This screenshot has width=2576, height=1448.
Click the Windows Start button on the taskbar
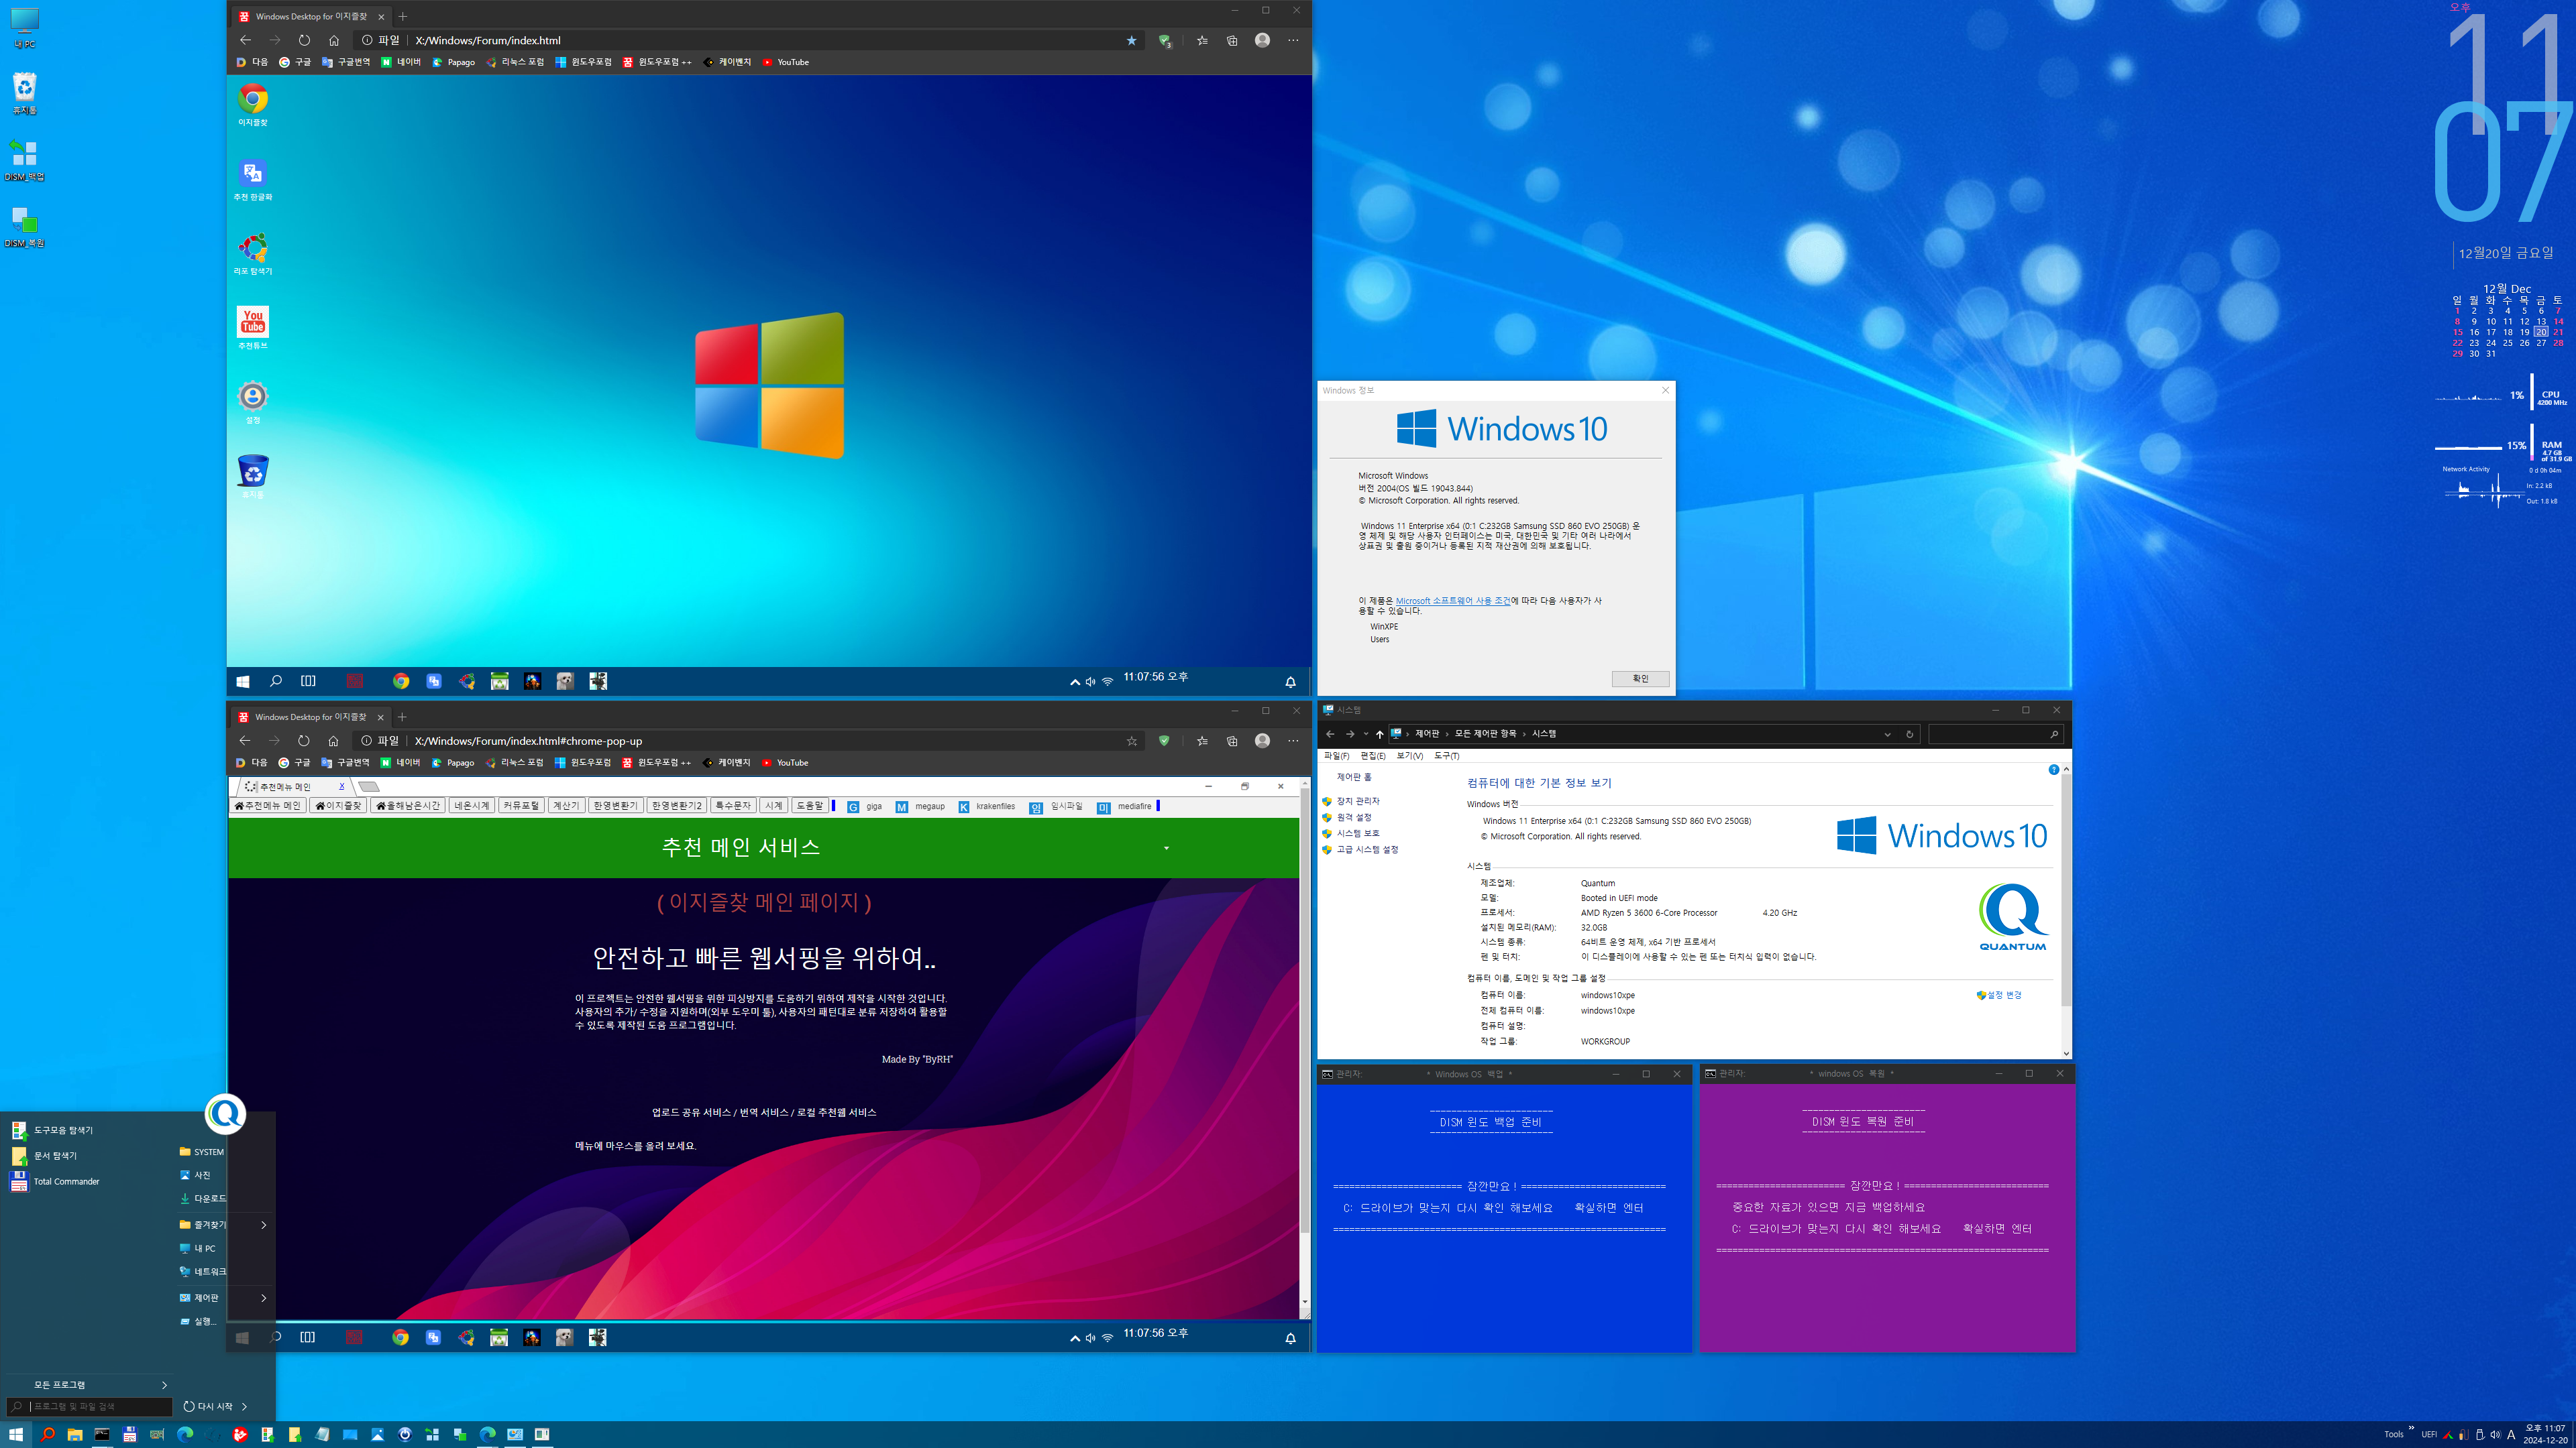[16, 1434]
